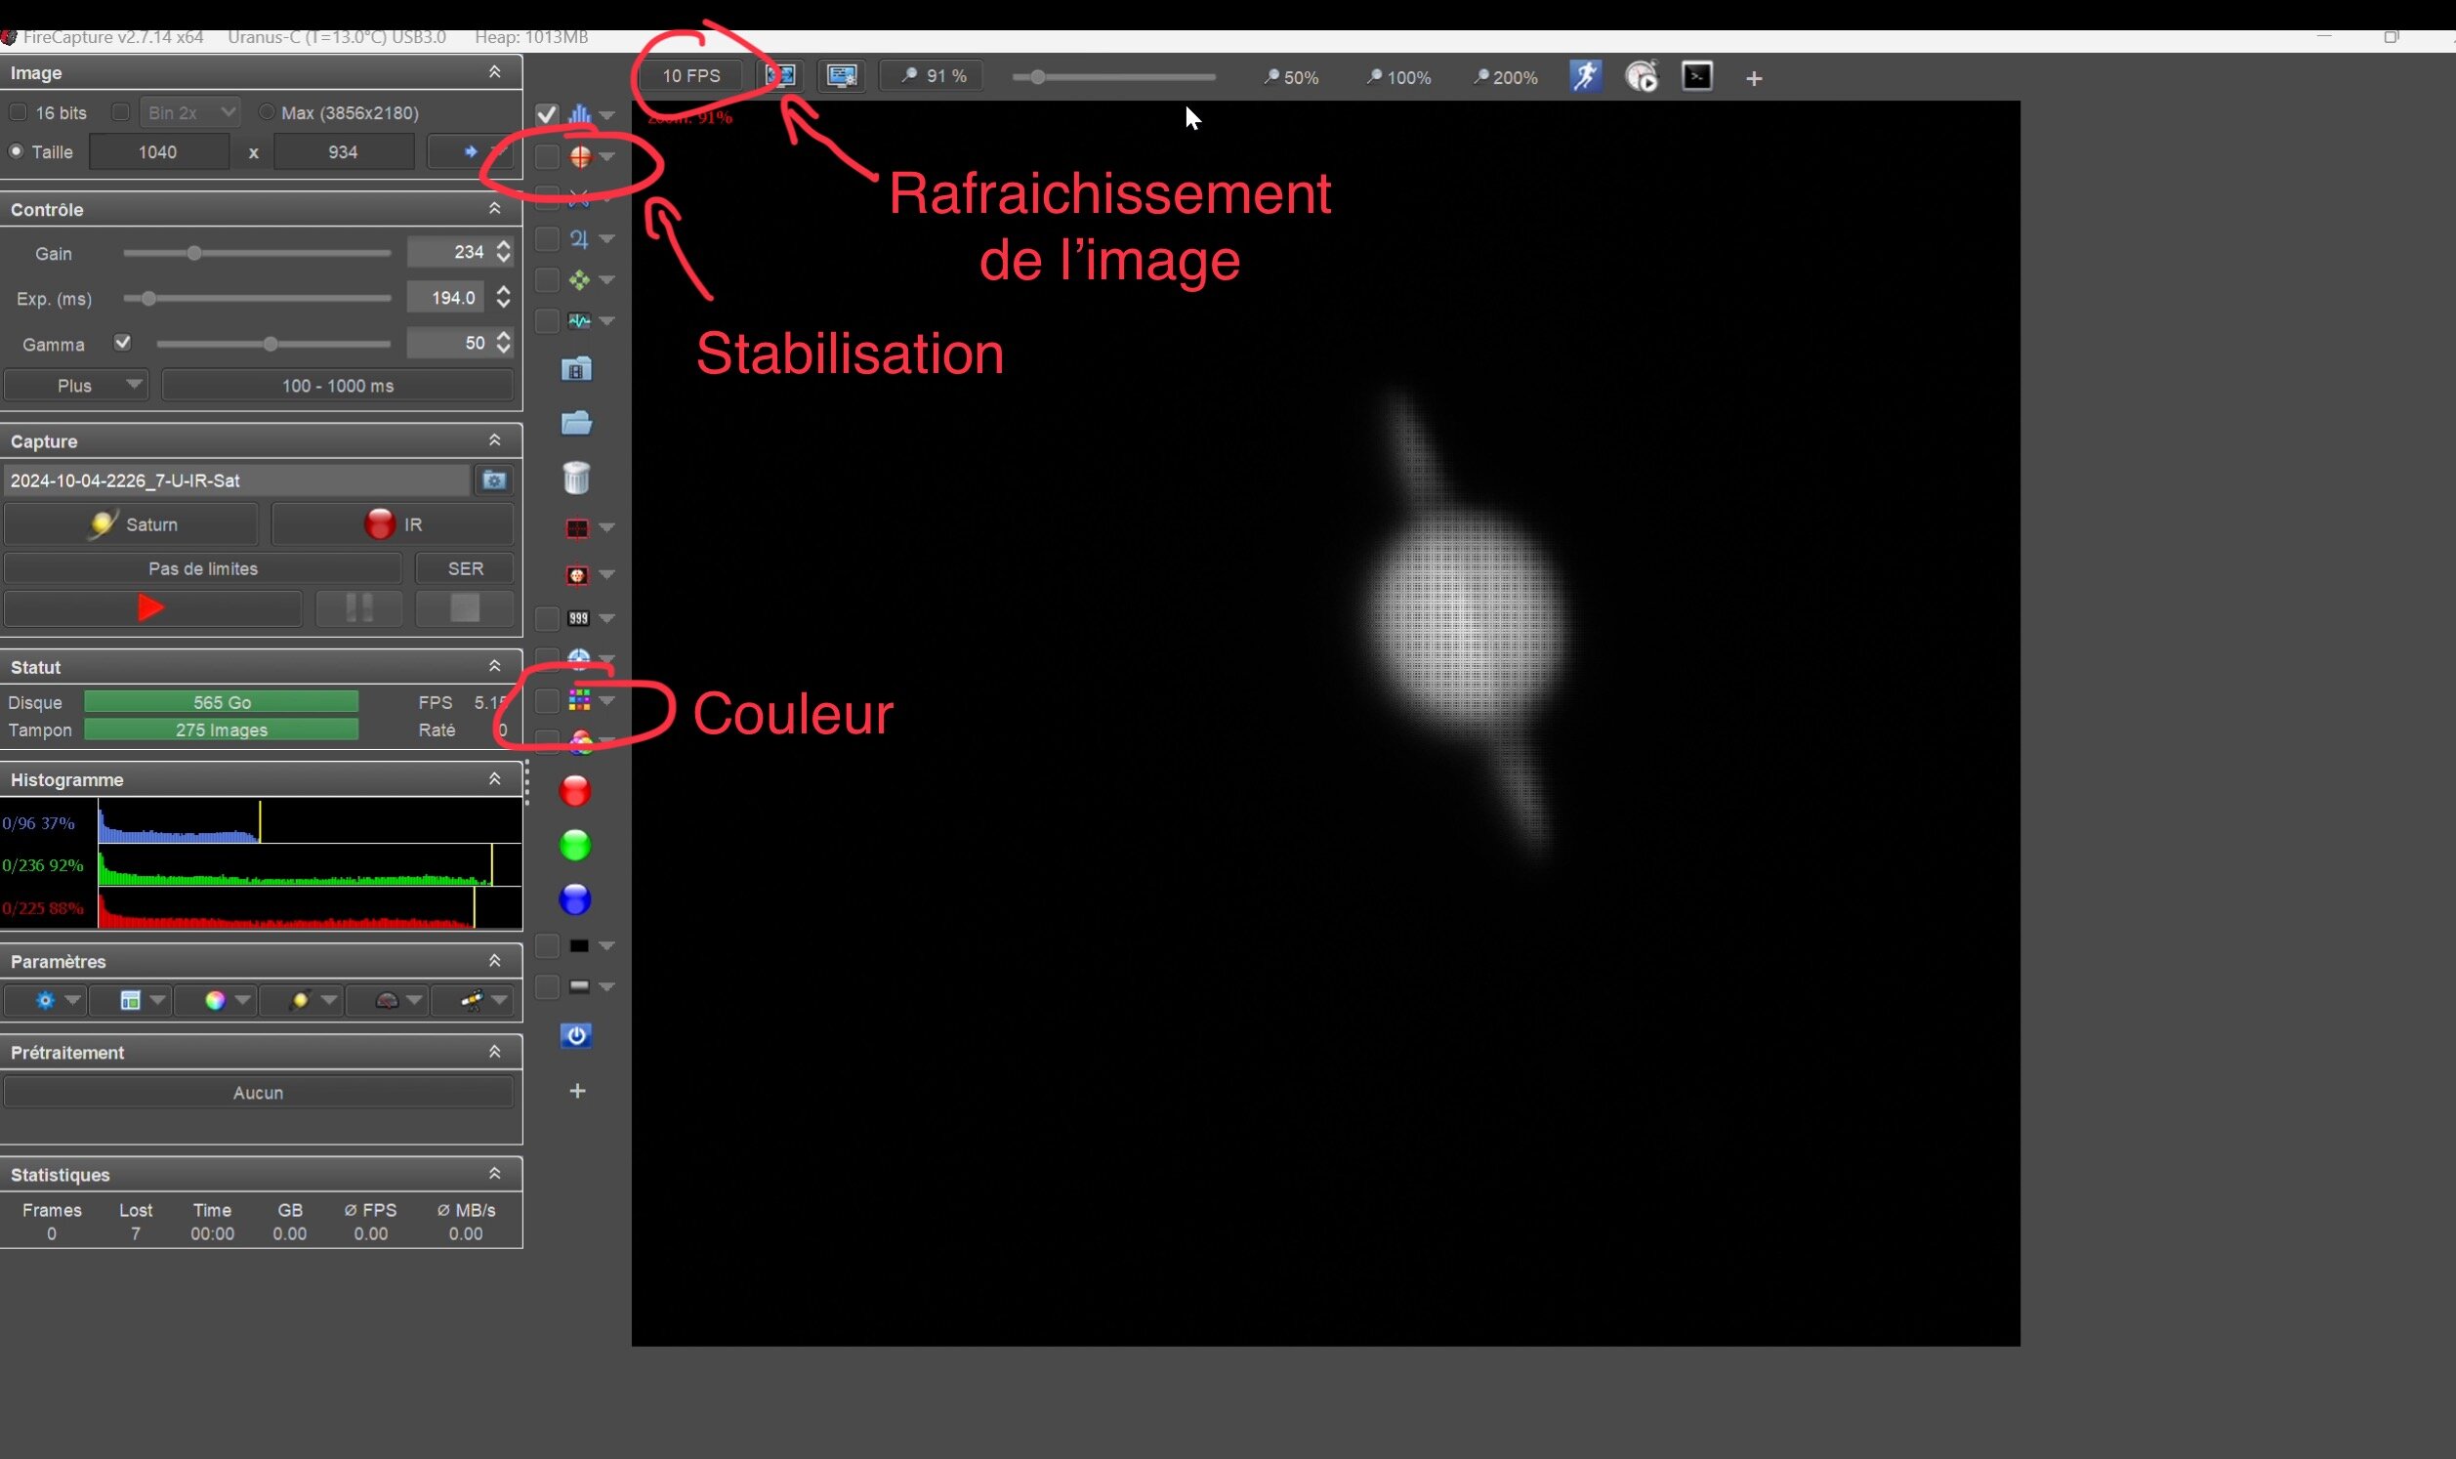Click the Saturn profile button

coord(132,524)
